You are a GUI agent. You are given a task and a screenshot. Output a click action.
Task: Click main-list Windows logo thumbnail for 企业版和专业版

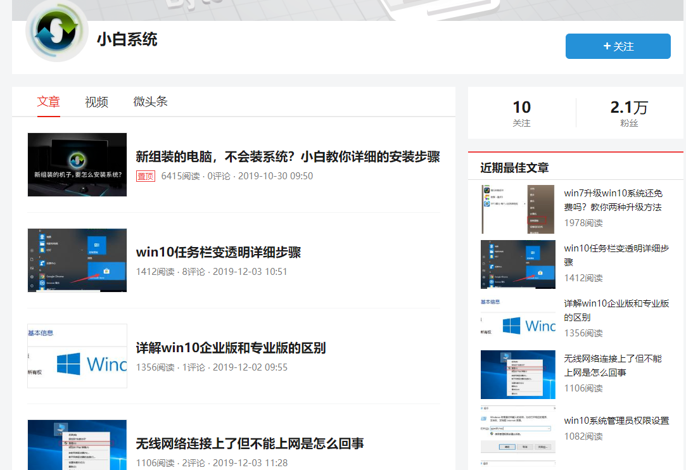pos(77,356)
